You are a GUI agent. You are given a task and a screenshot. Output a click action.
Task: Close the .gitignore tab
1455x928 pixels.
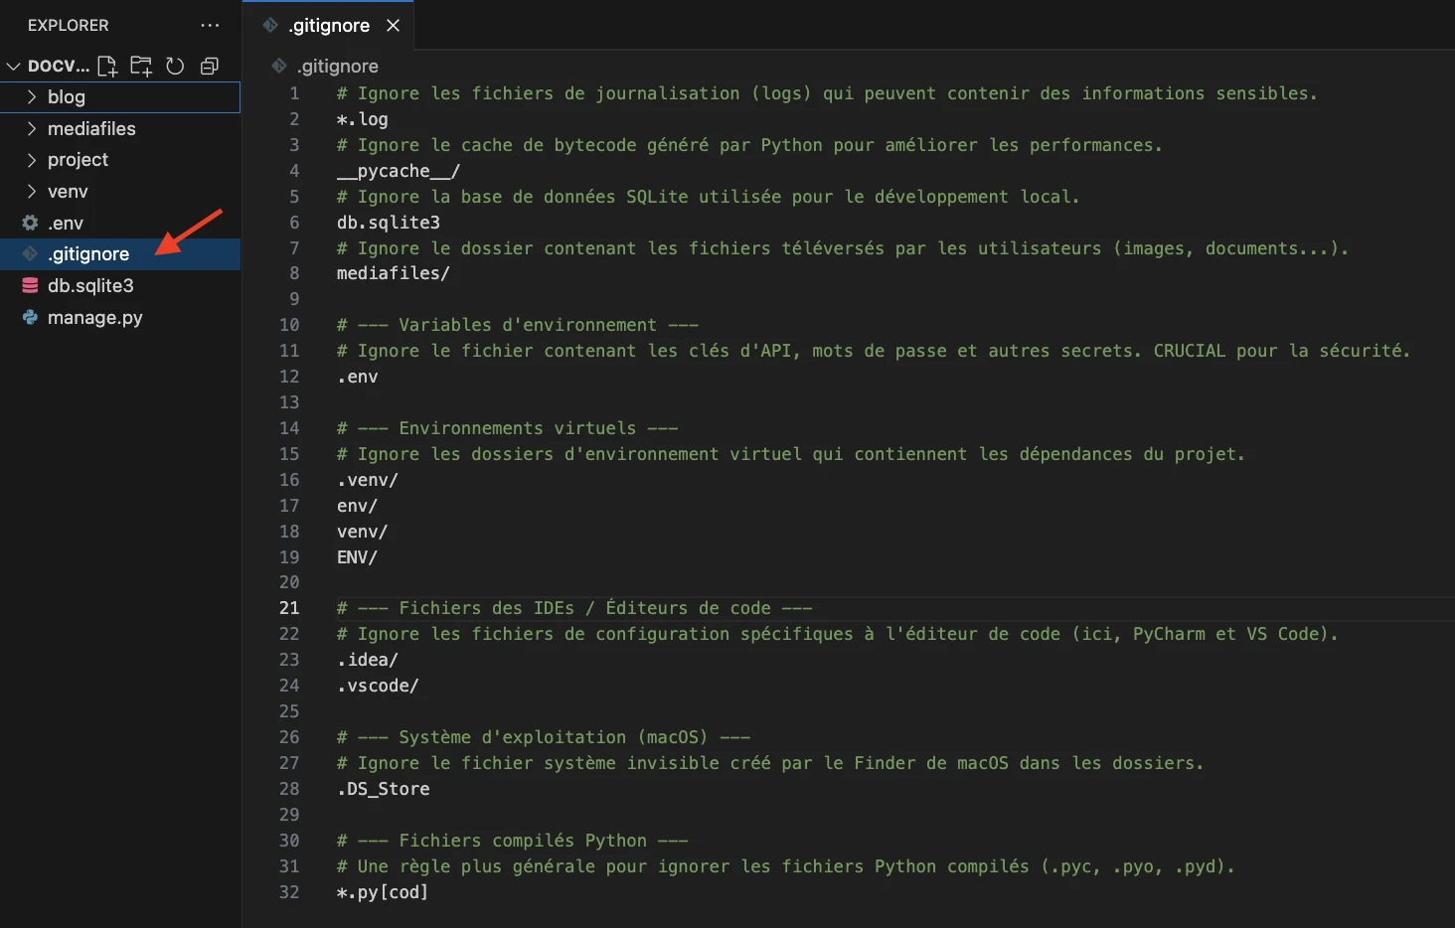(394, 26)
